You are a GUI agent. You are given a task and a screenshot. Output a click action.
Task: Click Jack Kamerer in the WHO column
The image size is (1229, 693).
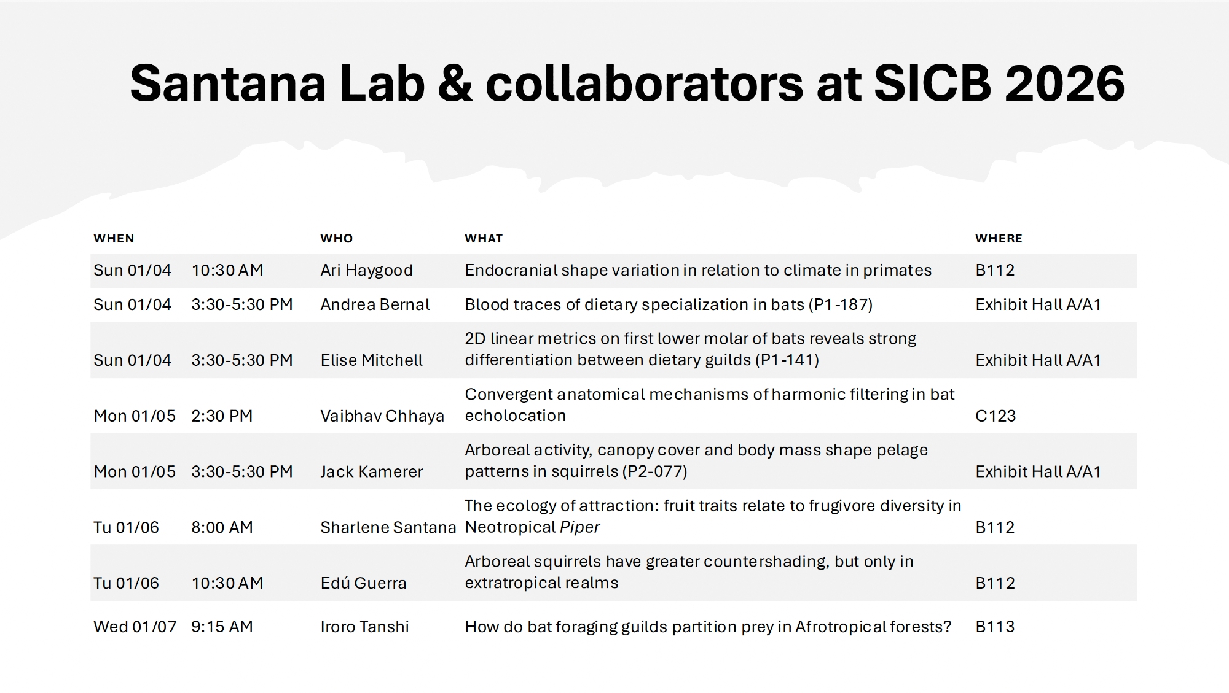[x=371, y=471]
